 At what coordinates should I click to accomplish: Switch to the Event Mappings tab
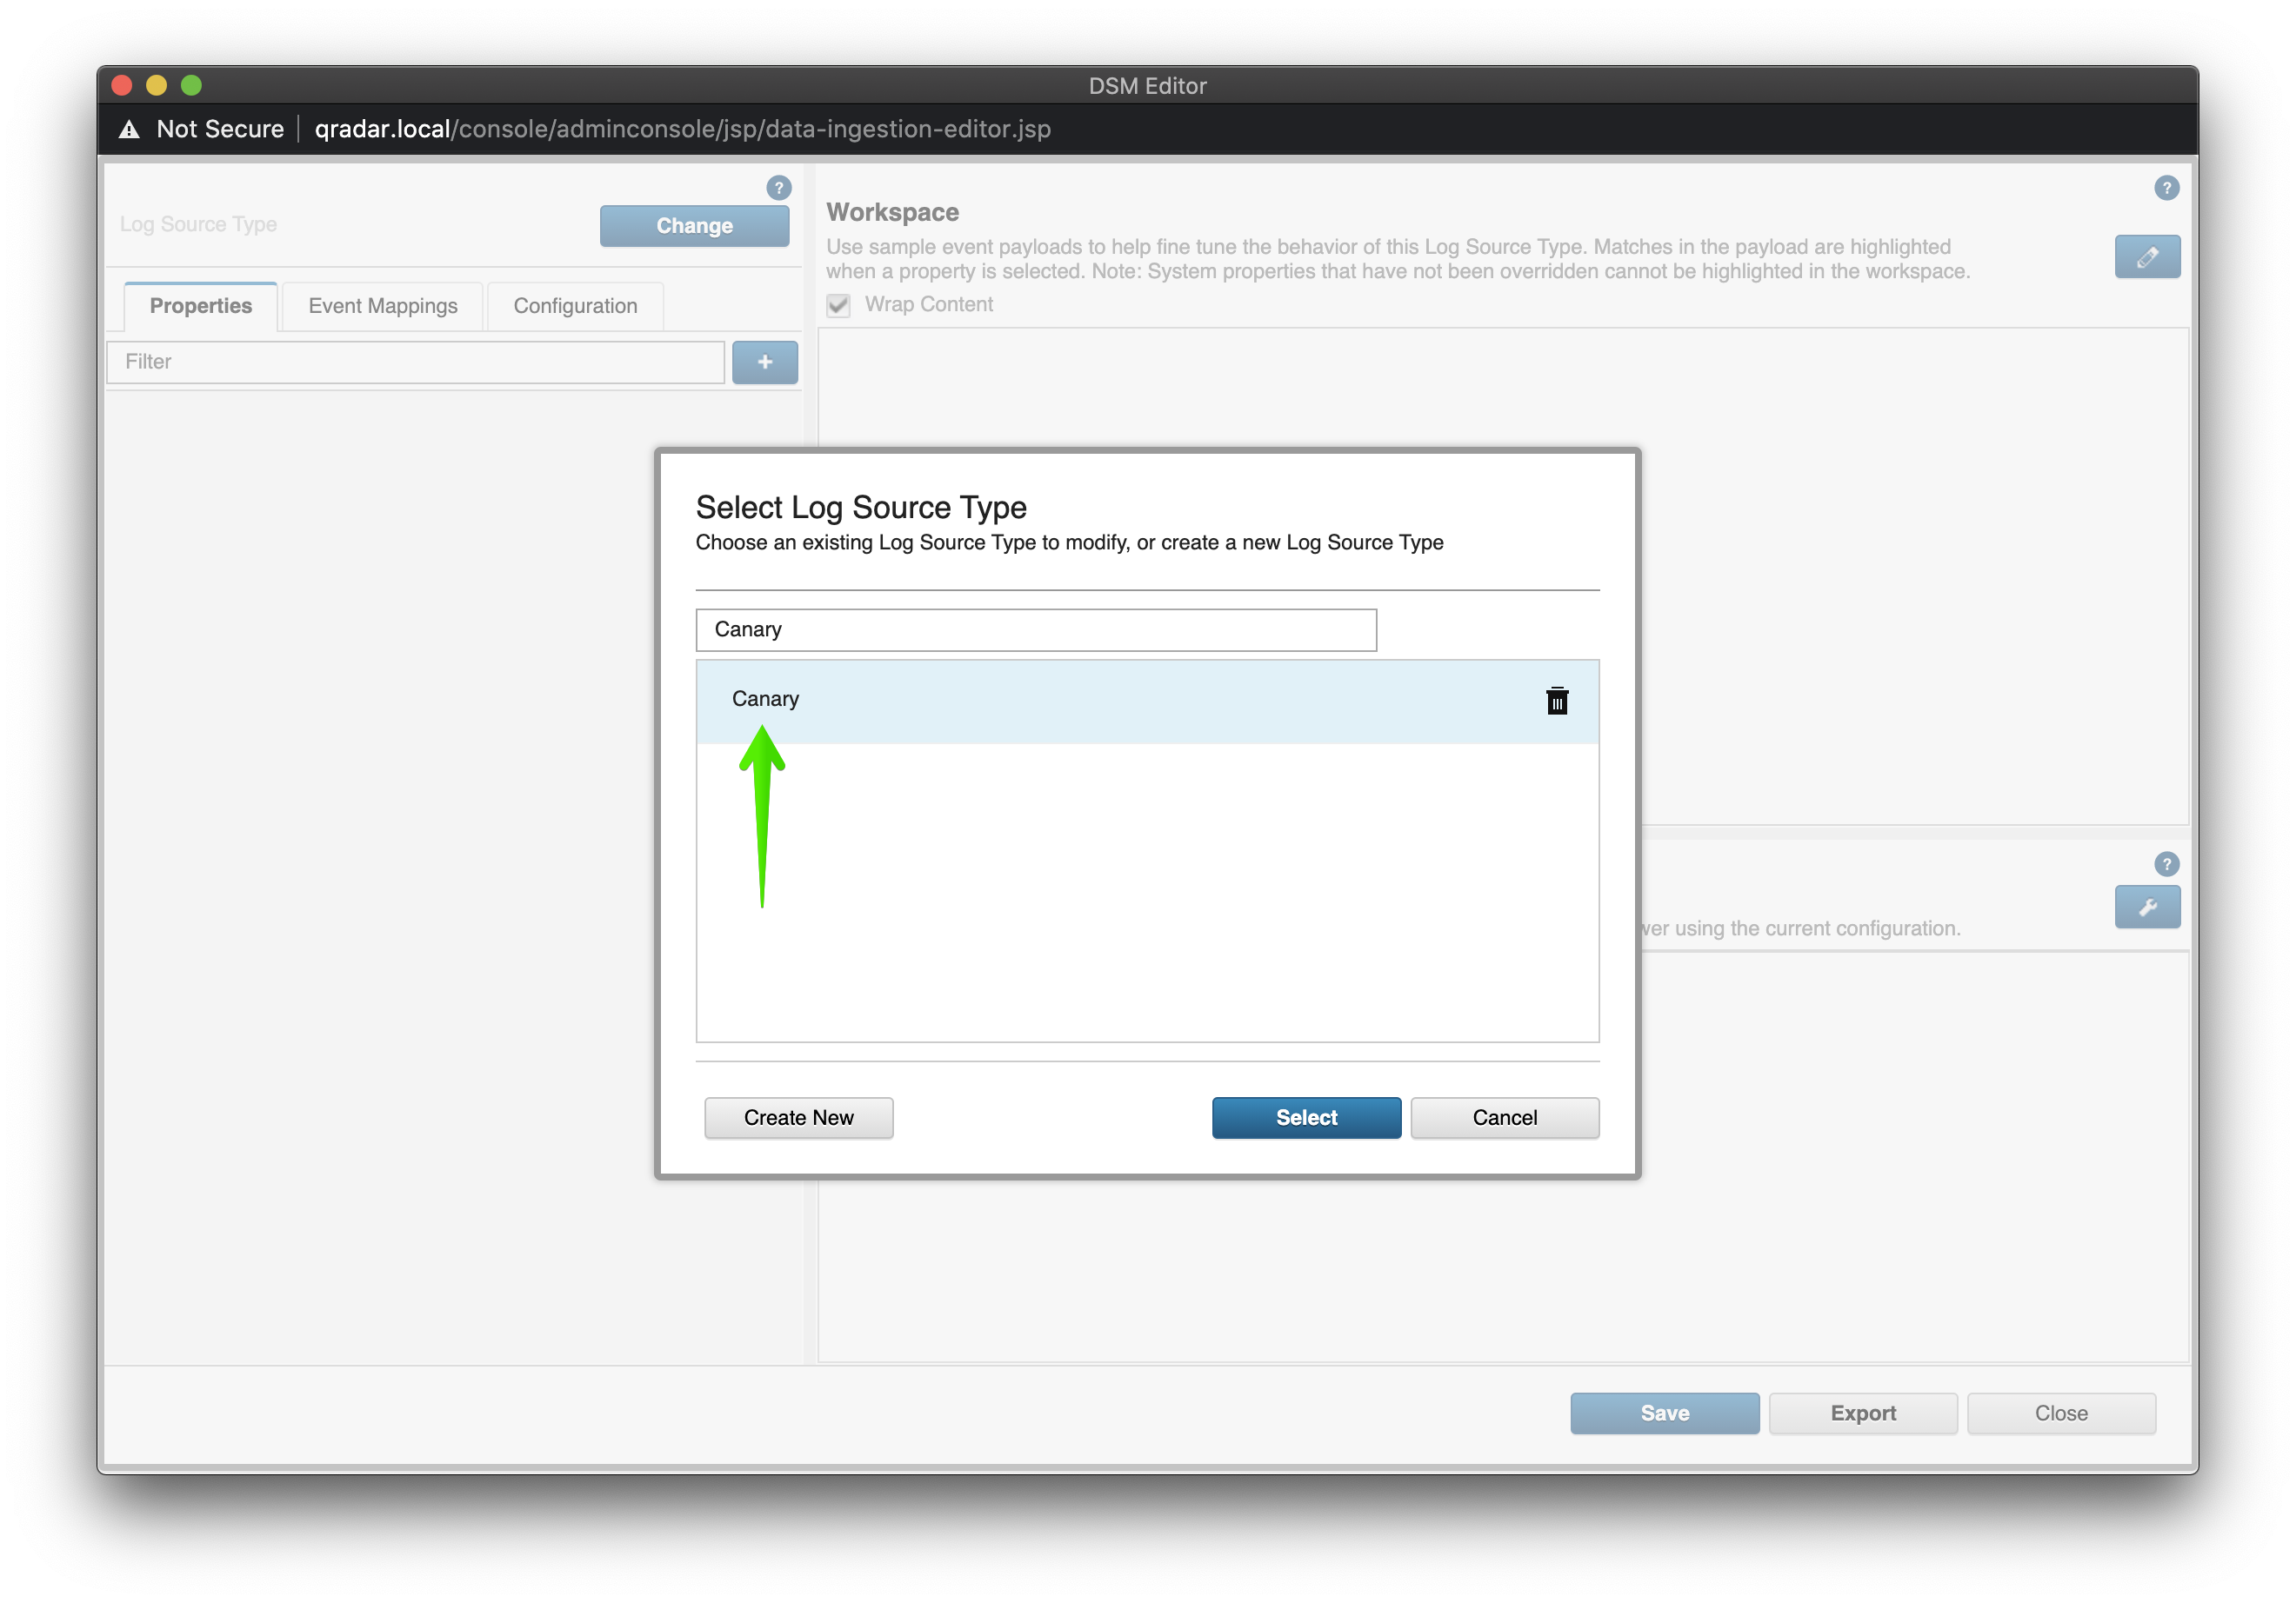(x=383, y=306)
